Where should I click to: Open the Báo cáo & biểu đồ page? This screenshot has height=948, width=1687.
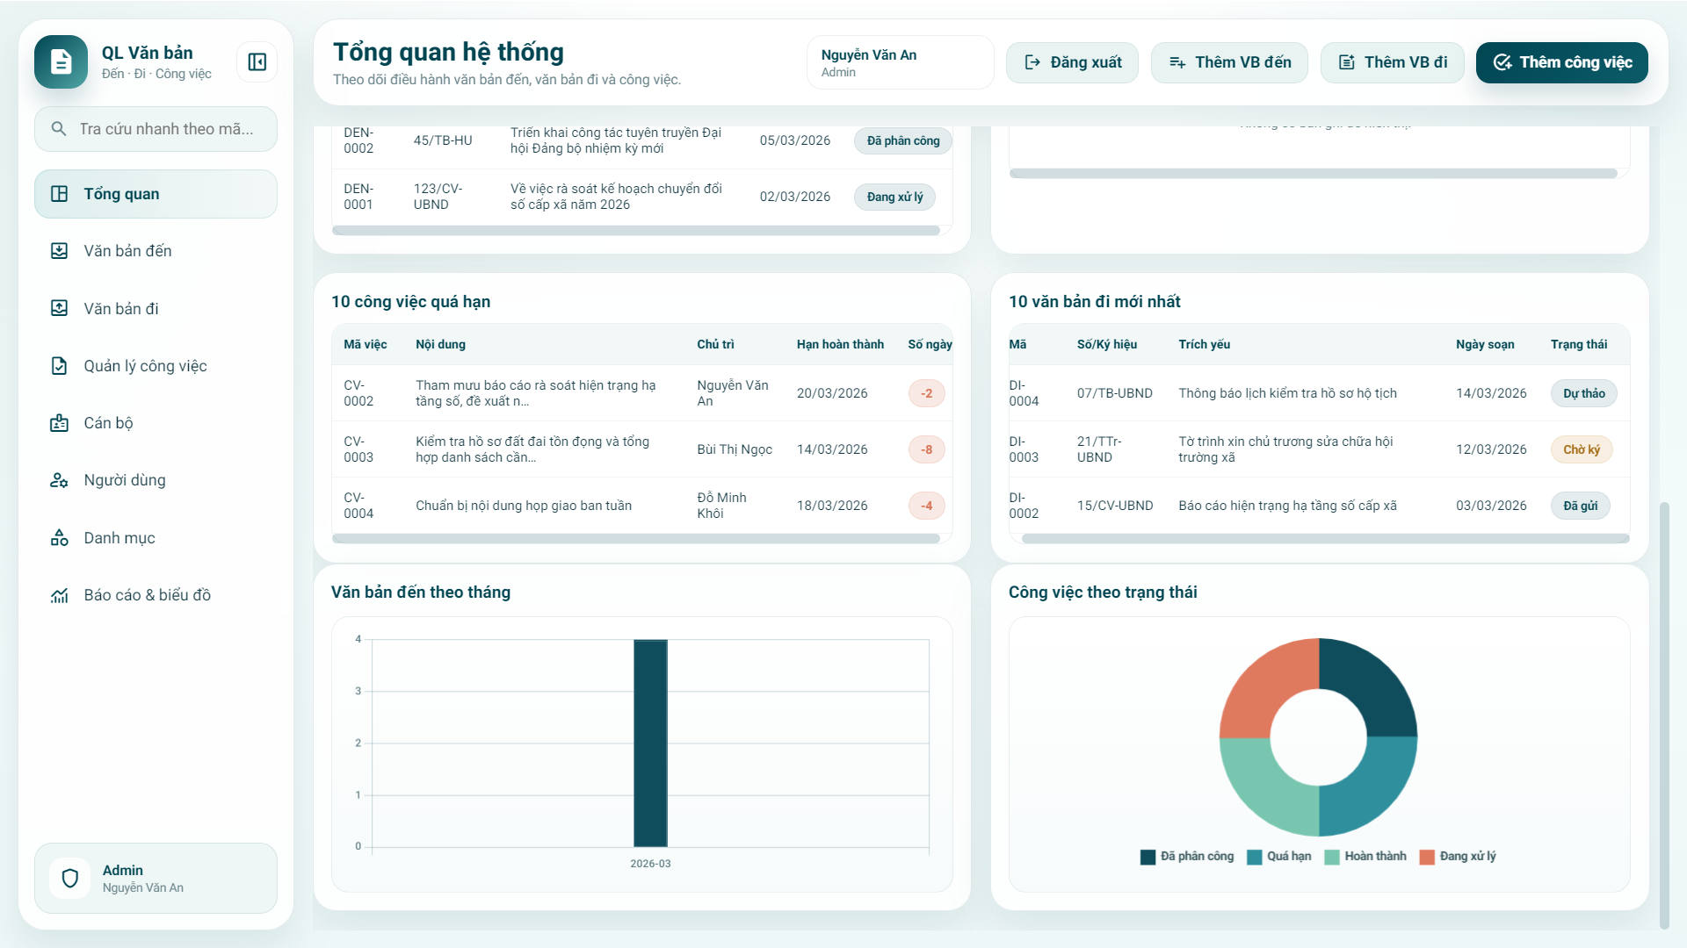(147, 595)
